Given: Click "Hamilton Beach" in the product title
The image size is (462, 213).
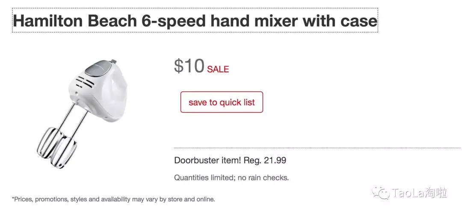Looking at the screenshot, I should (x=73, y=21).
